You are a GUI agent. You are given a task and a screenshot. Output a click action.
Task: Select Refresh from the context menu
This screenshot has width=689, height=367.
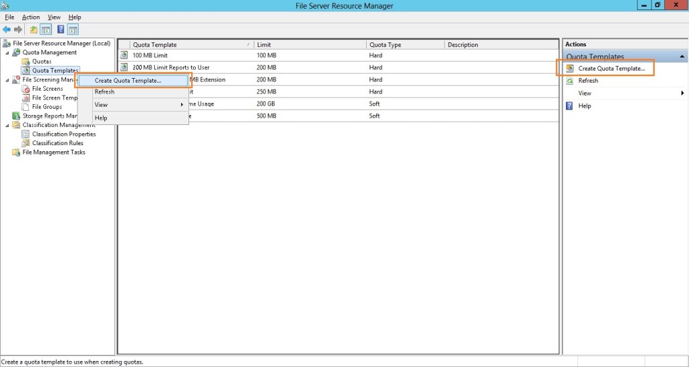(104, 92)
